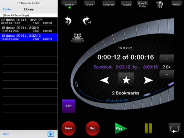Click the light blue bookmark marker on wheel
This screenshot has height=138, width=184.
(147, 94)
